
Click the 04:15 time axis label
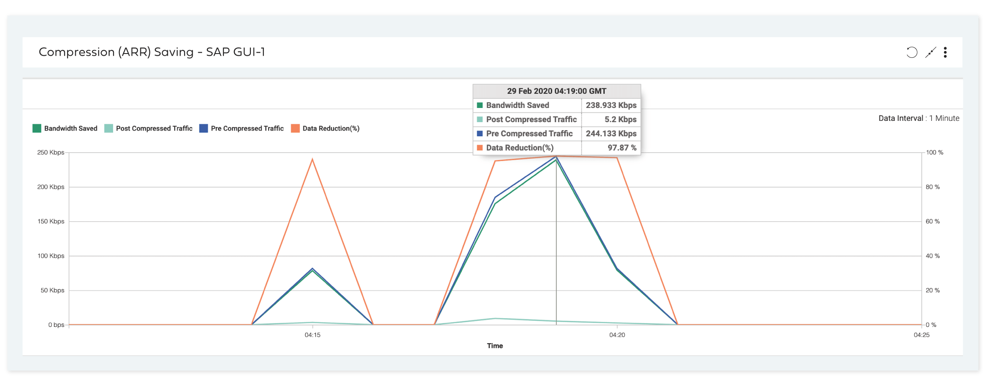[x=313, y=335]
